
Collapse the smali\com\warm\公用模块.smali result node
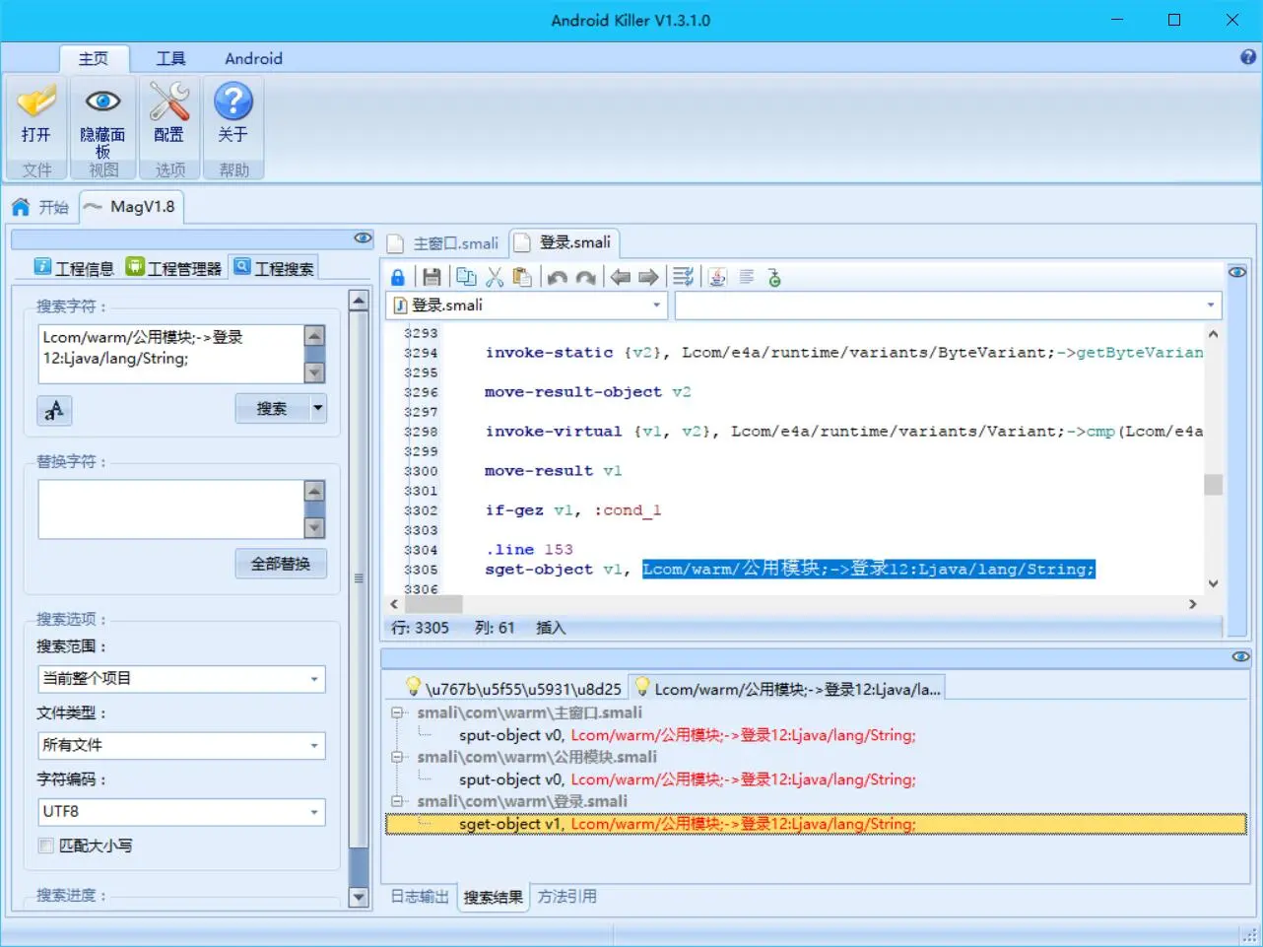point(396,757)
